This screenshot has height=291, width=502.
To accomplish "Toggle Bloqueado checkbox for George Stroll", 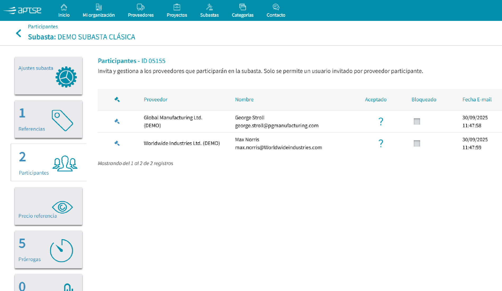I will [x=417, y=121].
